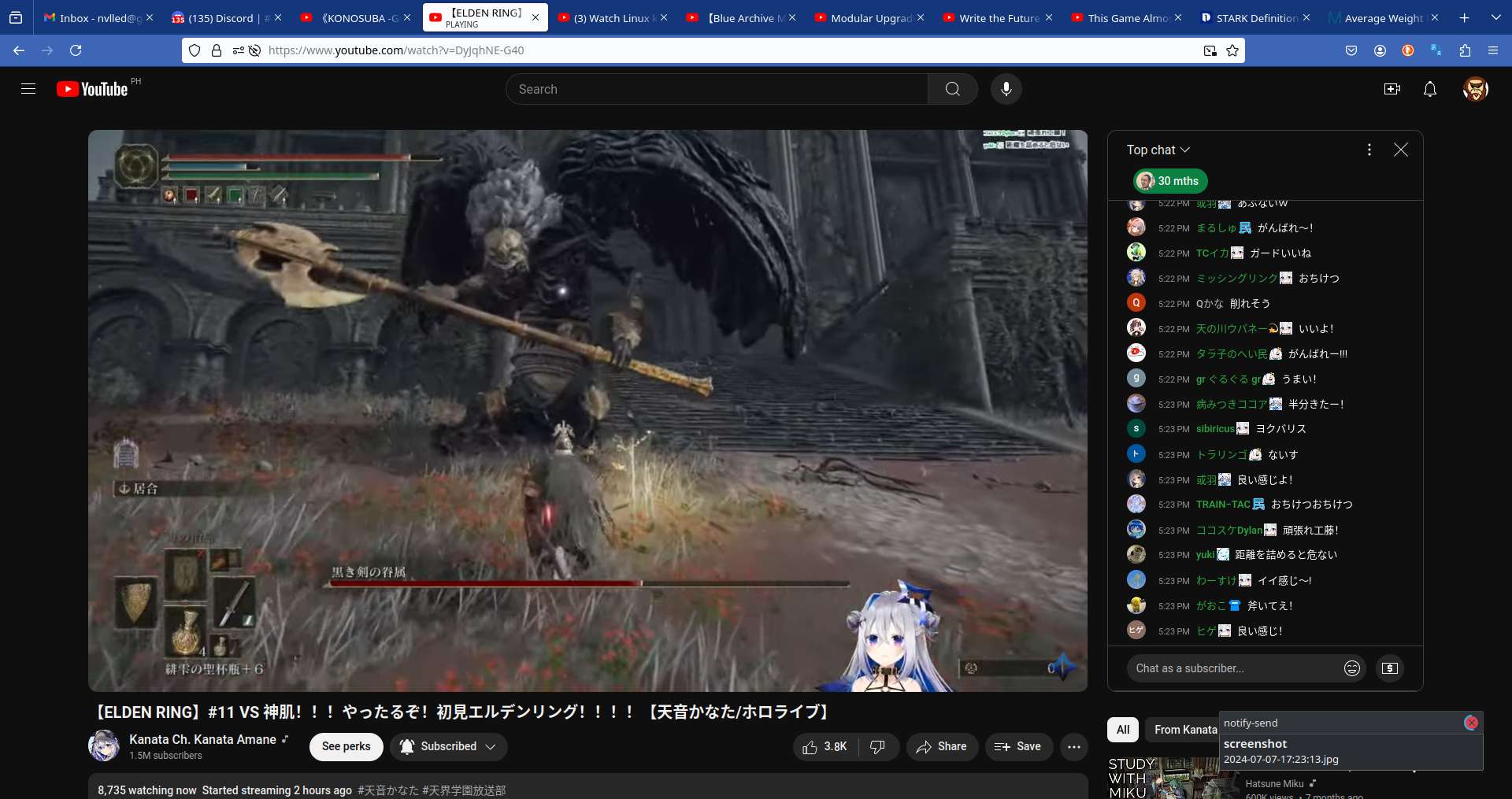This screenshot has height=799, width=1512.
Task: Open Firefox account icon in toolbar
Action: [1380, 50]
